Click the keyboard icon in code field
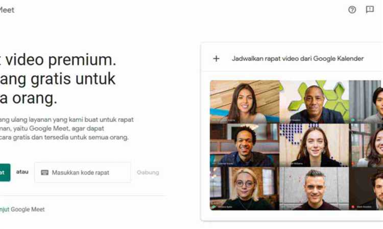The height and width of the screenshot is (229, 383). [44, 173]
